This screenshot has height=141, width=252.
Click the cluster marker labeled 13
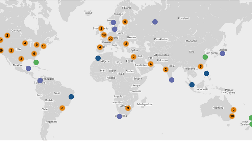coord(43,46)
